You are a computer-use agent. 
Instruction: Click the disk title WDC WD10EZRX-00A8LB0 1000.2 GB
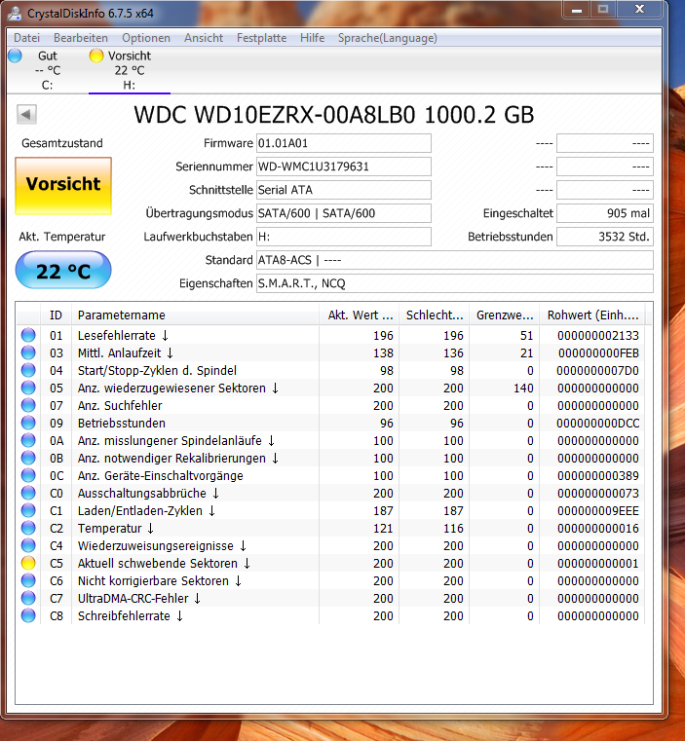click(x=334, y=115)
